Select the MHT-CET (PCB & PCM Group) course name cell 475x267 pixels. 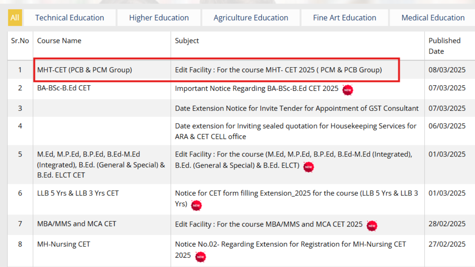84,70
